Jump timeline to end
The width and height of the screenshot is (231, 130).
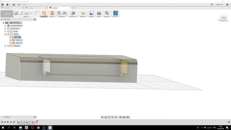[14, 122]
